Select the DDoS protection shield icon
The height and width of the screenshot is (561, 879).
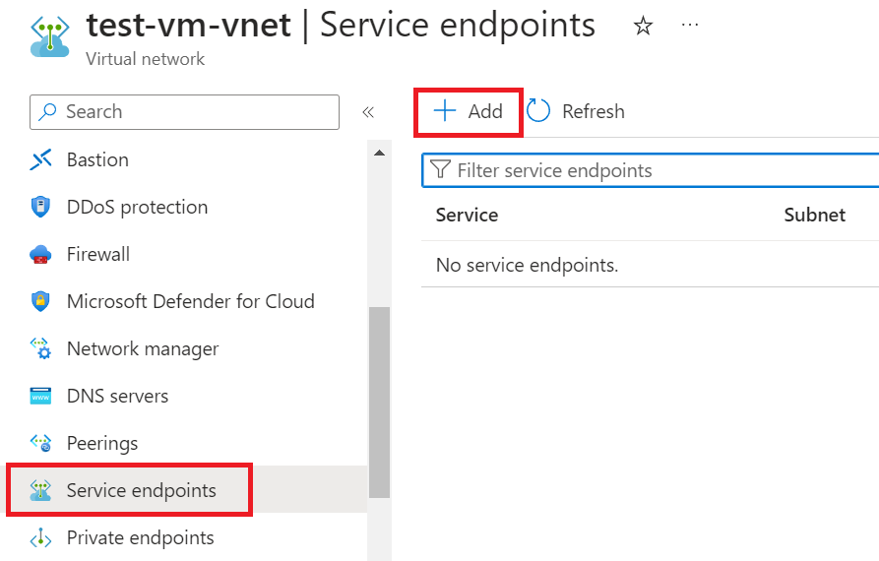40,207
